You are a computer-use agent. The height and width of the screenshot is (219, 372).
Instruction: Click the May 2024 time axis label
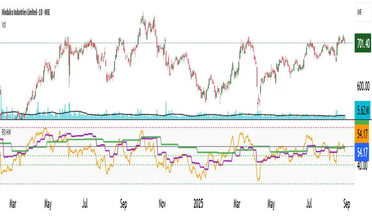point(48,204)
